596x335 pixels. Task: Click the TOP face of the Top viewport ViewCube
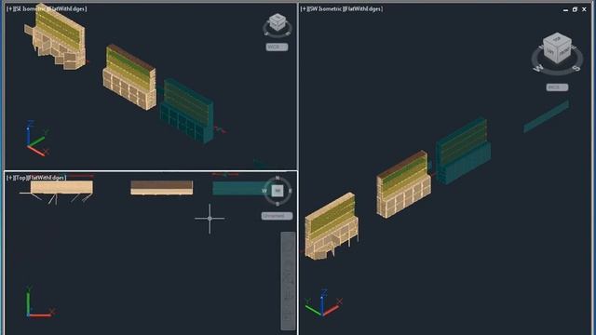[278, 191]
